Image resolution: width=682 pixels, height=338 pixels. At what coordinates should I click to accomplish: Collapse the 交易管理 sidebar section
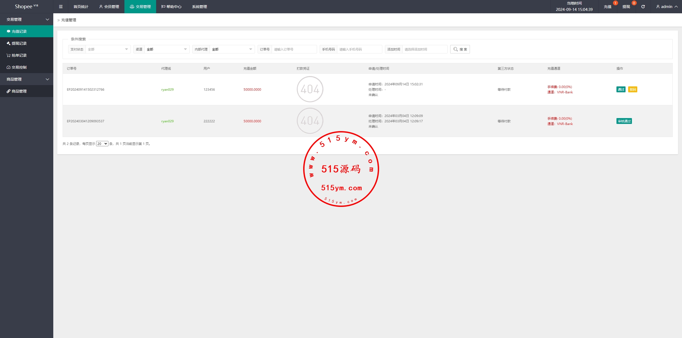[x=27, y=19]
